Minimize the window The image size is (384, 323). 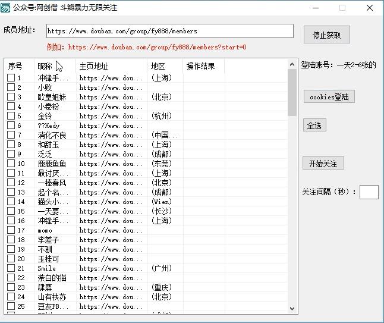click(x=316, y=8)
